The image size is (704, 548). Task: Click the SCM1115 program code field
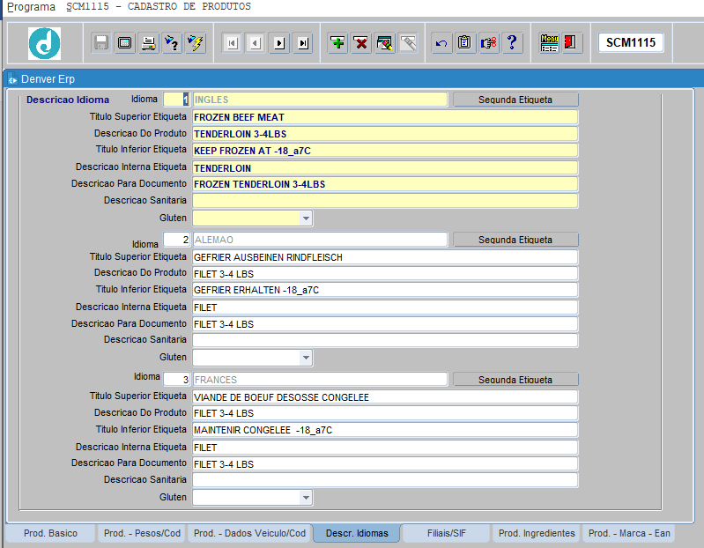630,42
